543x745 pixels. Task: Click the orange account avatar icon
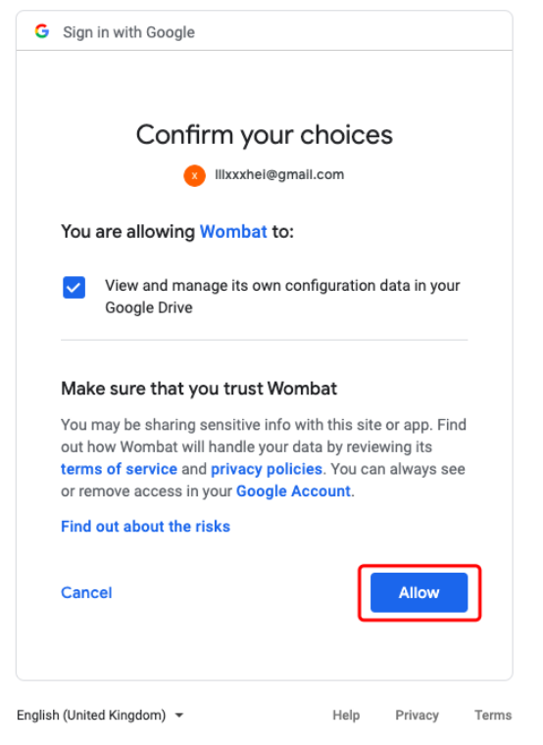tap(194, 175)
